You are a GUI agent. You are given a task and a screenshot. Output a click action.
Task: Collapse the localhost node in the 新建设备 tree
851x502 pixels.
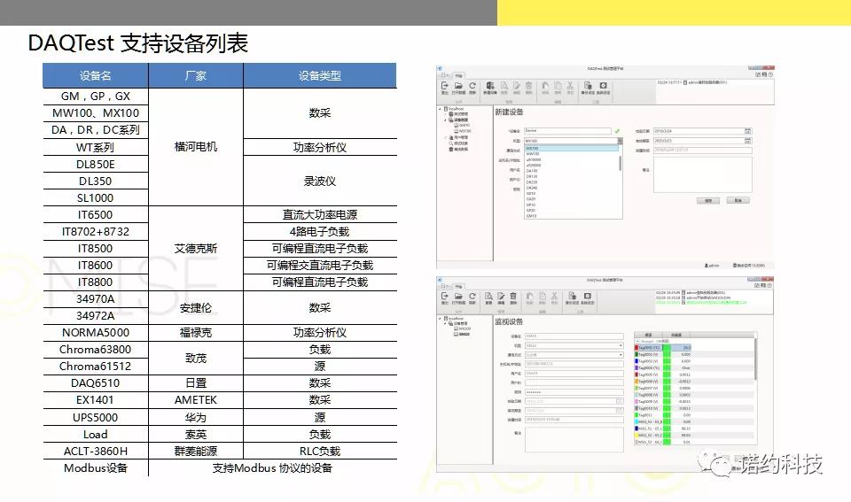click(x=440, y=109)
